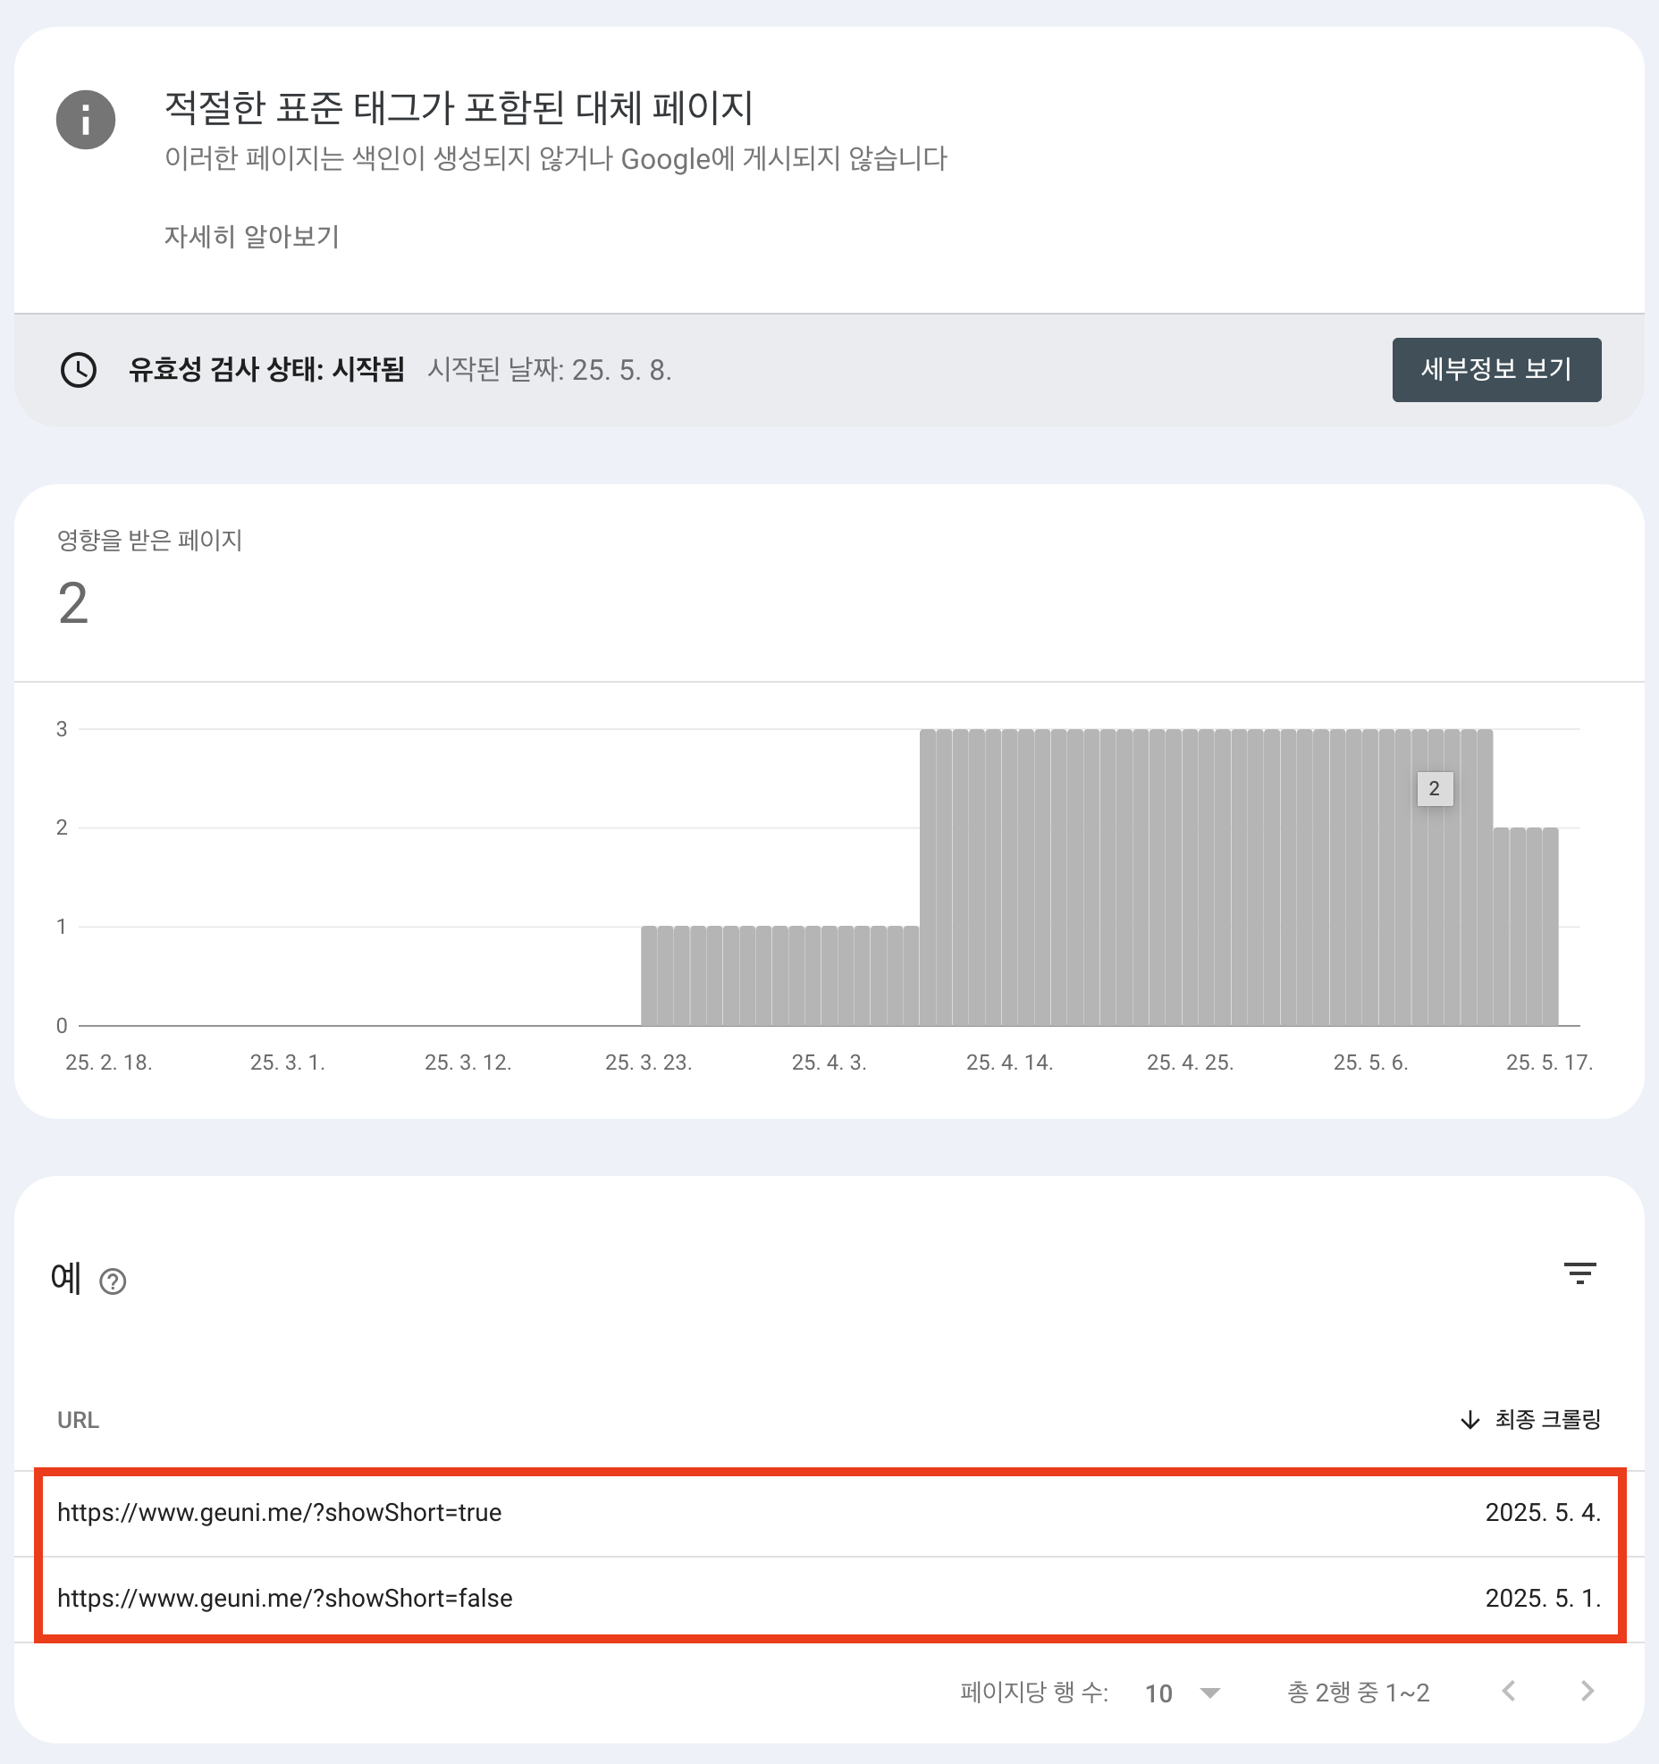Click the chart annotation marker labeled 2
The width and height of the screenshot is (1659, 1764).
click(x=1435, y=789)
